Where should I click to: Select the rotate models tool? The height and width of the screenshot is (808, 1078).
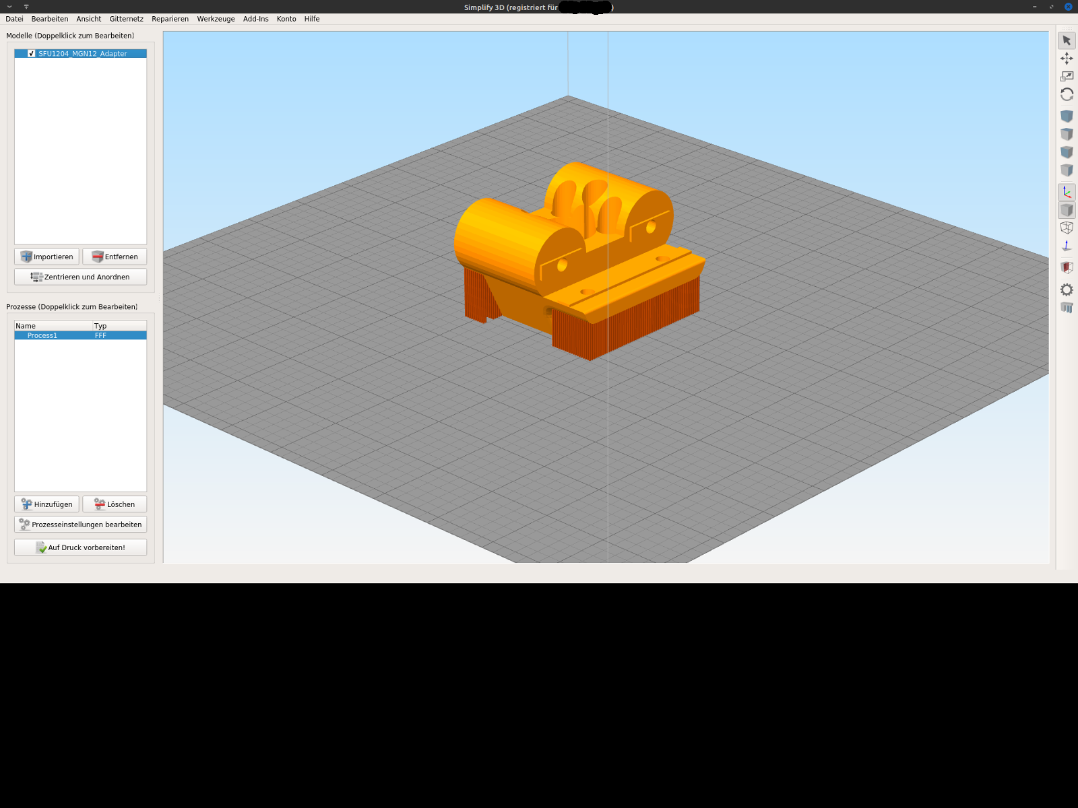[x=1067, y=94]
